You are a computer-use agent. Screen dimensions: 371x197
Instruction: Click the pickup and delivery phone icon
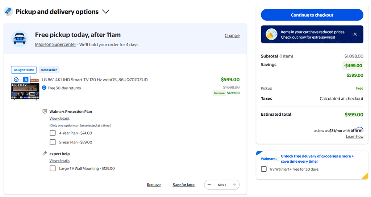click(9, 11)
